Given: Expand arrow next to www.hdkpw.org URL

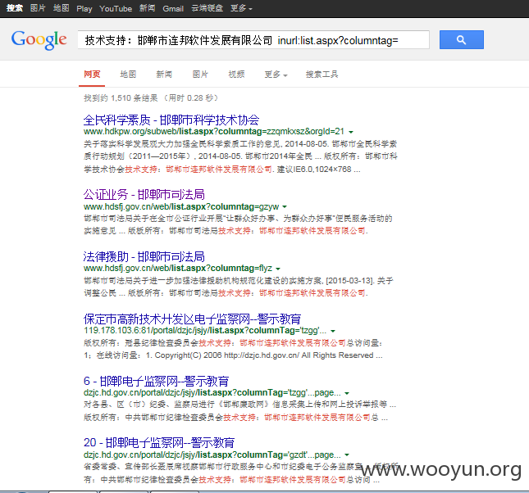Looking at the screenshot, I should (351, 132).
